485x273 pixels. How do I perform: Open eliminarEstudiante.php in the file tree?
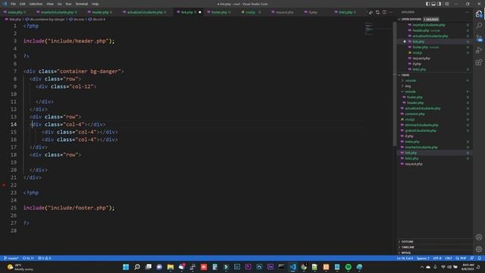421,125
